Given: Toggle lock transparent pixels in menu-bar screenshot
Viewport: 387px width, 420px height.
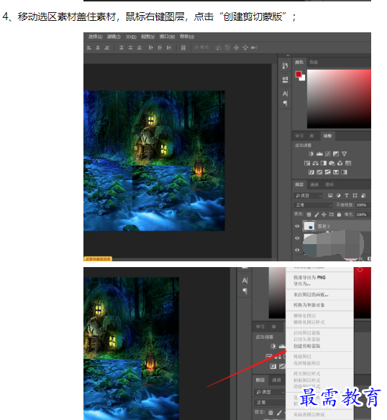Looking at the screenshot, I should (309, 215).
